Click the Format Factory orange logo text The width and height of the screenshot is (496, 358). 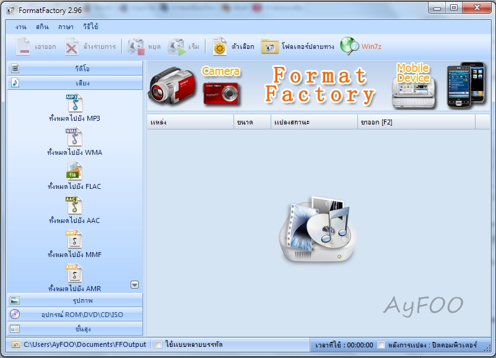(x=320, y=85)
